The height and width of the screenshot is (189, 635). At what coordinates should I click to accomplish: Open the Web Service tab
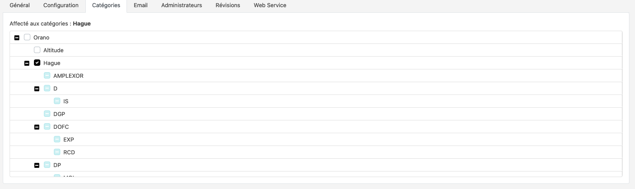pos(270,6)
